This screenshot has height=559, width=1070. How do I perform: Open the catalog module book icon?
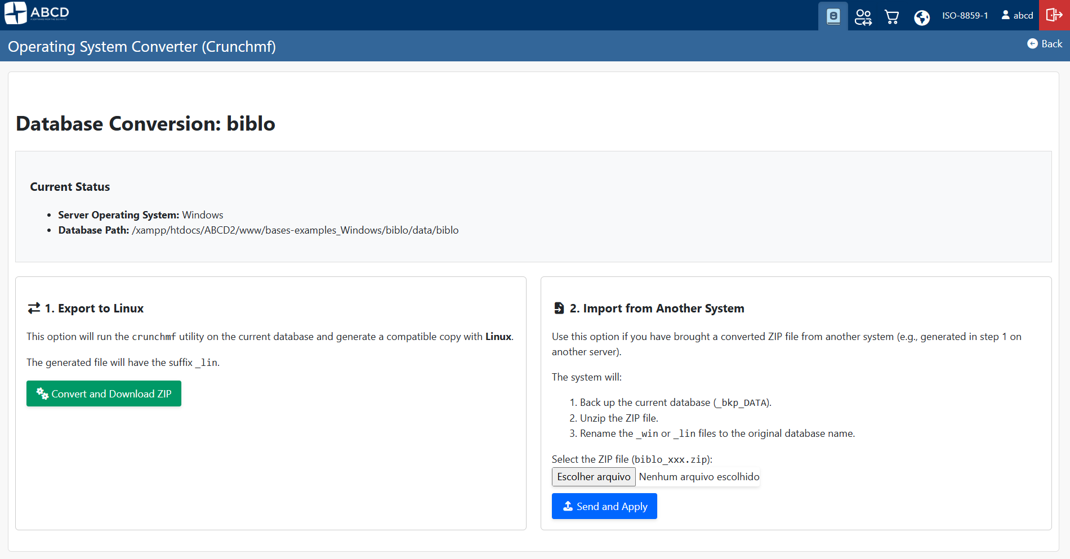coord(833,16)
